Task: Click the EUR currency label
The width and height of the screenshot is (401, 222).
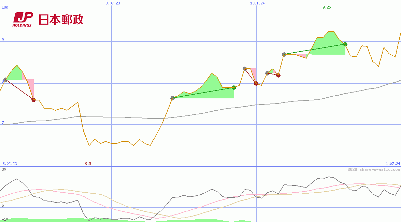Action: (4, 8)
